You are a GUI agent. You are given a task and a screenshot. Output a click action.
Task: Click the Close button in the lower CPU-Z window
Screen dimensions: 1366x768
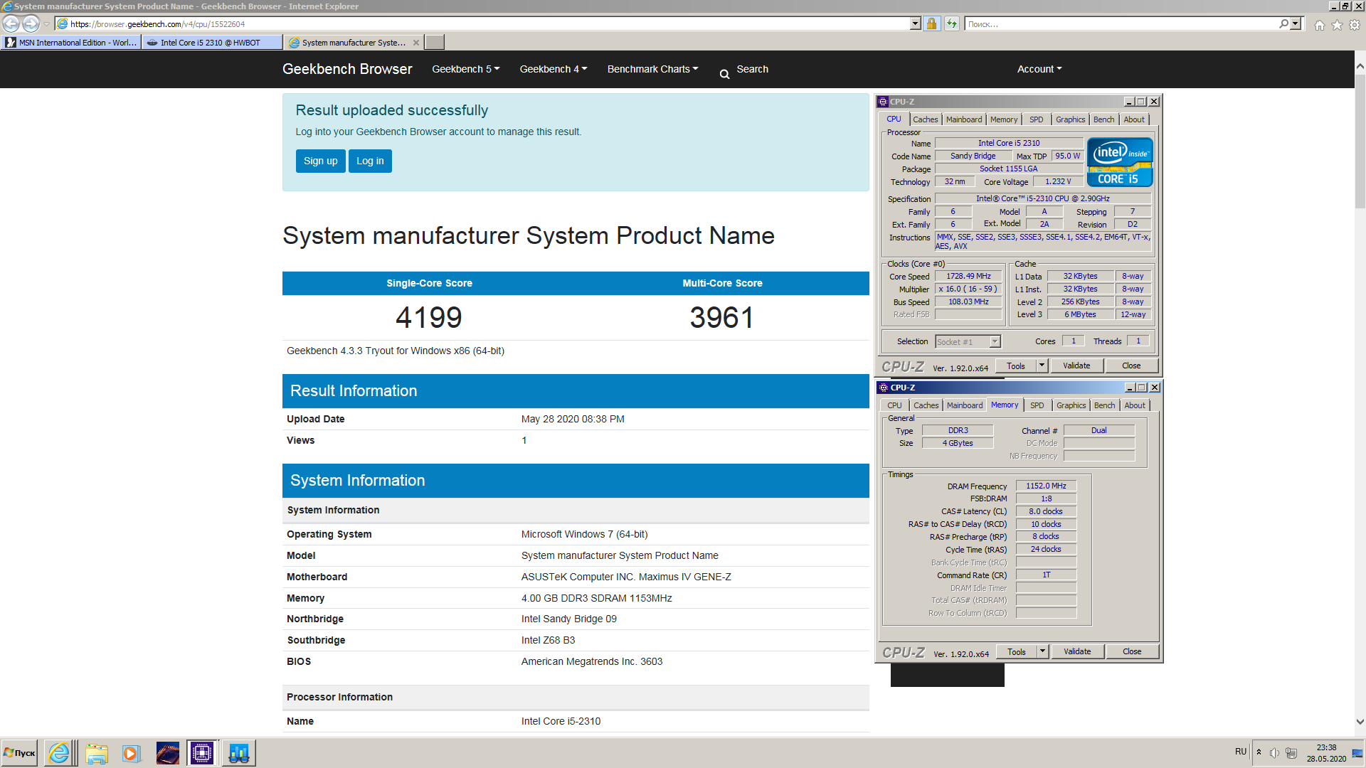(1132, 652)
